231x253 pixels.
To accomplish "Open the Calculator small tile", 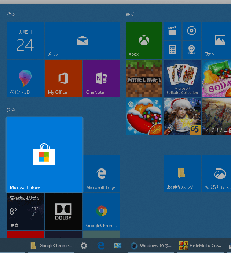I will click(x=173, y=50).
